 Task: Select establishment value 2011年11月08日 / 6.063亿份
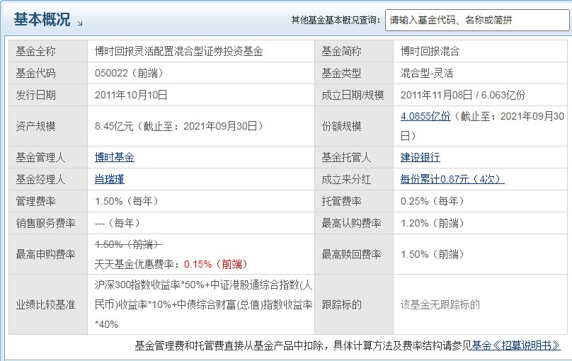click(463, 95)
